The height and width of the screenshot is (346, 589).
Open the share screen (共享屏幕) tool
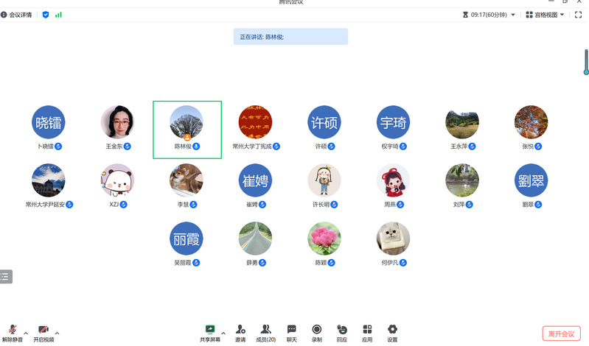click(210, 333)
